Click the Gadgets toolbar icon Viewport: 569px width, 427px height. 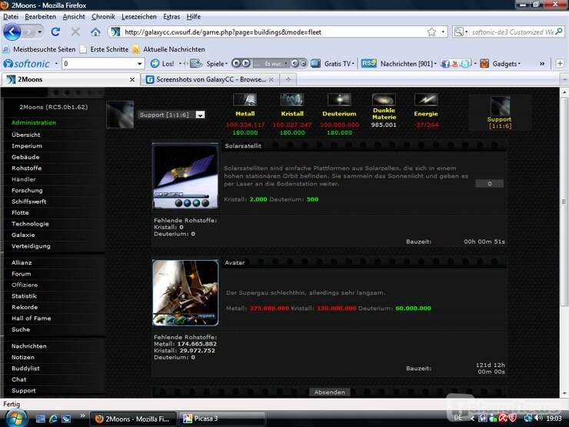[x=484, y=64]
